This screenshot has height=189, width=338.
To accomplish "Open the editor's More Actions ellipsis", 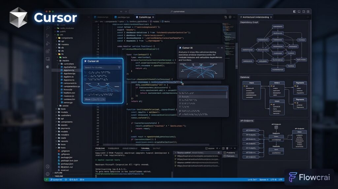I will 234,17.
